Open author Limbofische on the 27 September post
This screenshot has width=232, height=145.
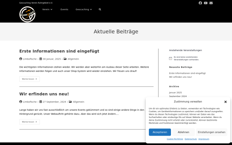point(30,102)
